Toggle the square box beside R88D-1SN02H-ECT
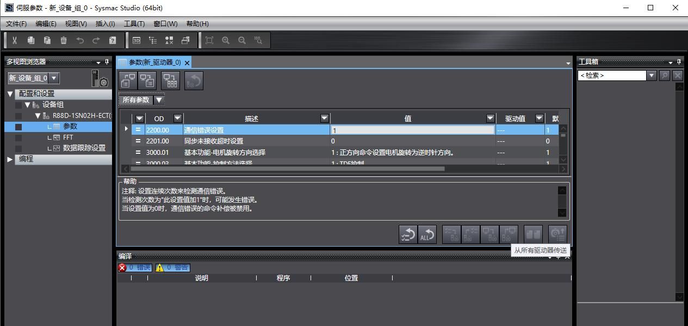 click(x=18, y=116)
